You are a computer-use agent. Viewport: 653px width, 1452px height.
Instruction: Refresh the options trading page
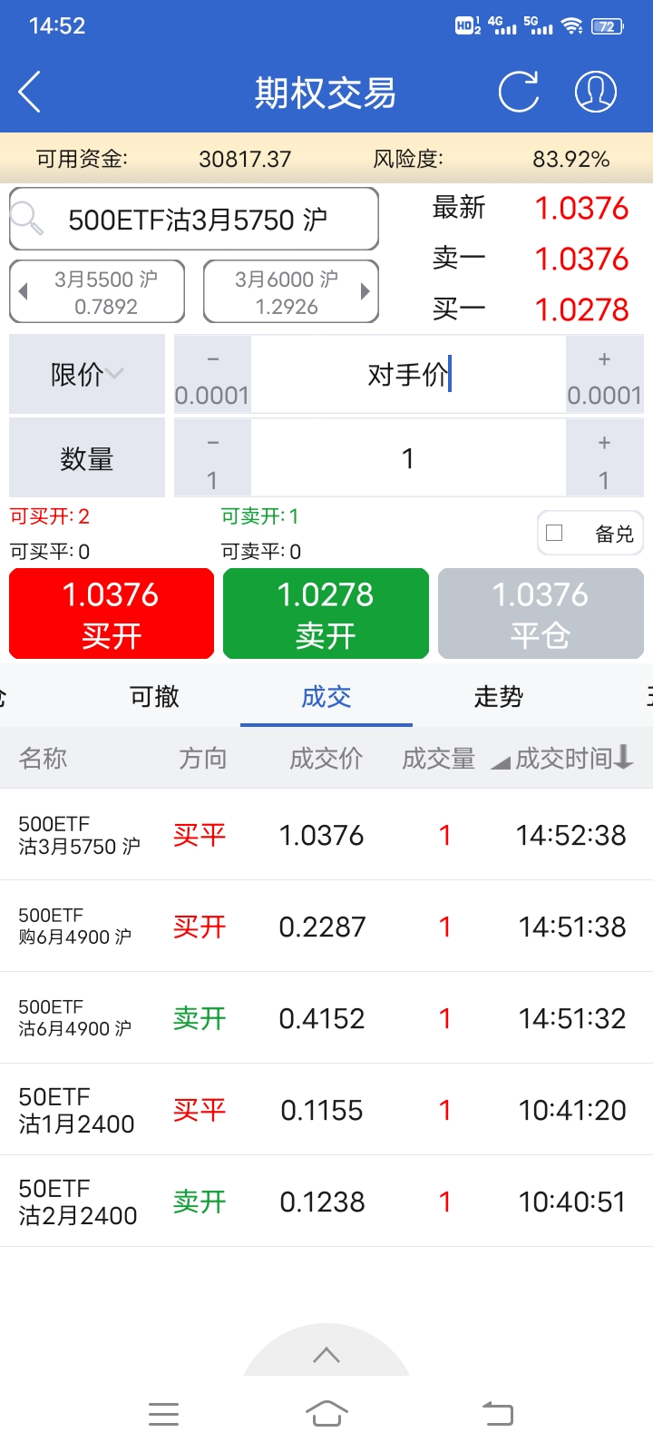[519, 92]
